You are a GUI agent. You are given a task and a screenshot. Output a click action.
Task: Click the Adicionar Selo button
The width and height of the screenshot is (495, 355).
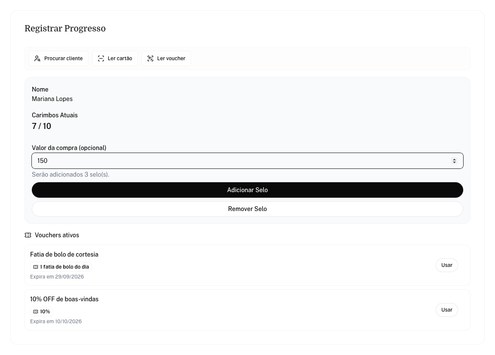[247, 190]
